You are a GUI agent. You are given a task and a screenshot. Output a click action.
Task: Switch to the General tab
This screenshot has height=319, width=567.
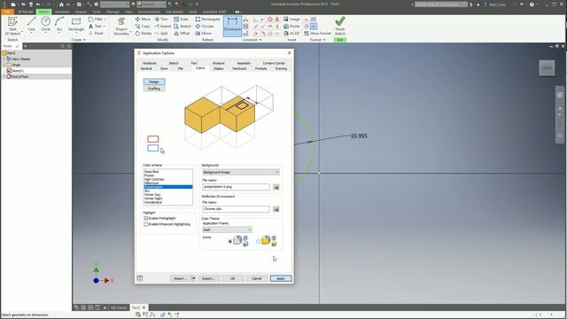click(x=146, y=68)
